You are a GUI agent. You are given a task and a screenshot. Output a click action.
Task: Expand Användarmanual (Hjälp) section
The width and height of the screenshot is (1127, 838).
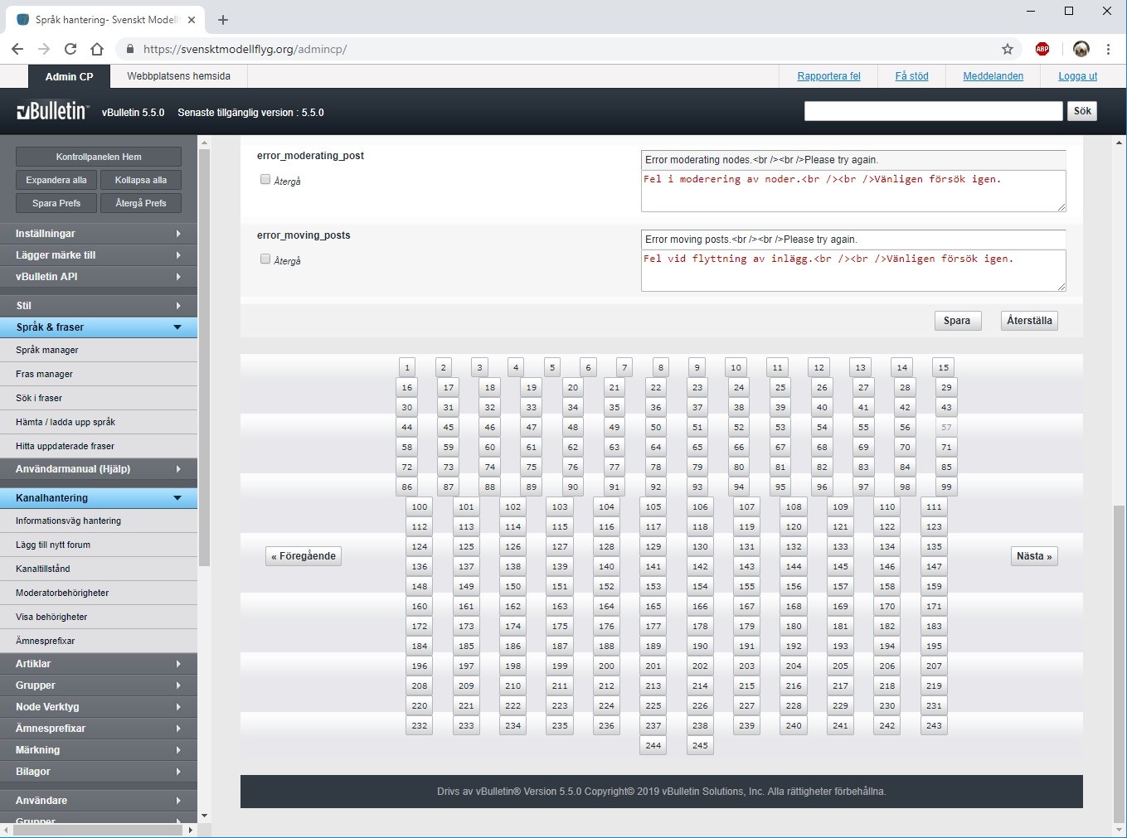pos(99,469)
